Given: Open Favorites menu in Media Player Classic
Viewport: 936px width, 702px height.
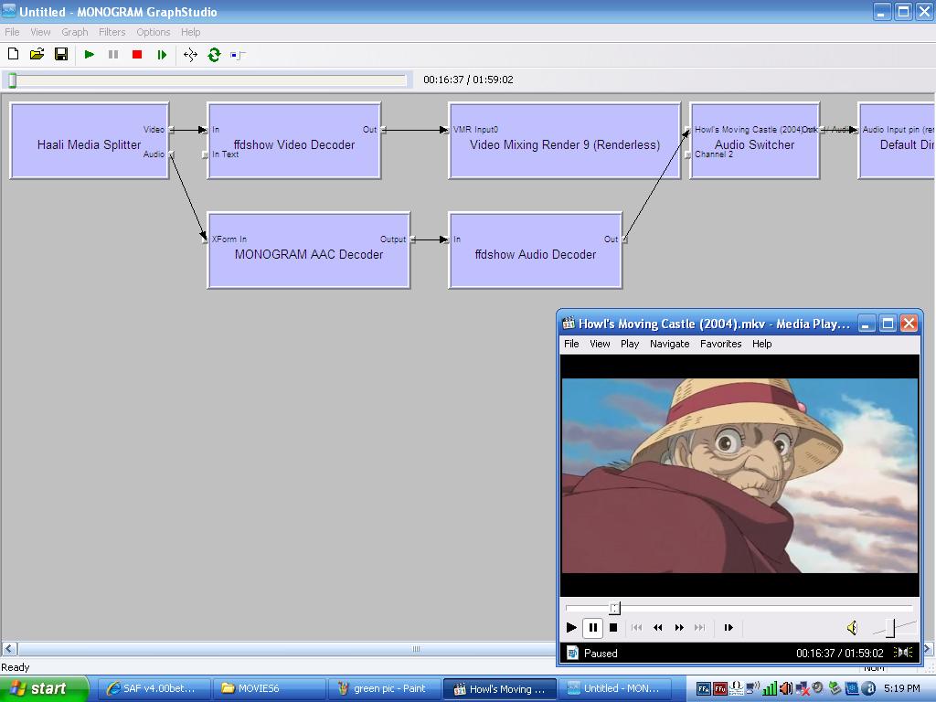Looking at the screenshot, I should (x=721, y=344).
